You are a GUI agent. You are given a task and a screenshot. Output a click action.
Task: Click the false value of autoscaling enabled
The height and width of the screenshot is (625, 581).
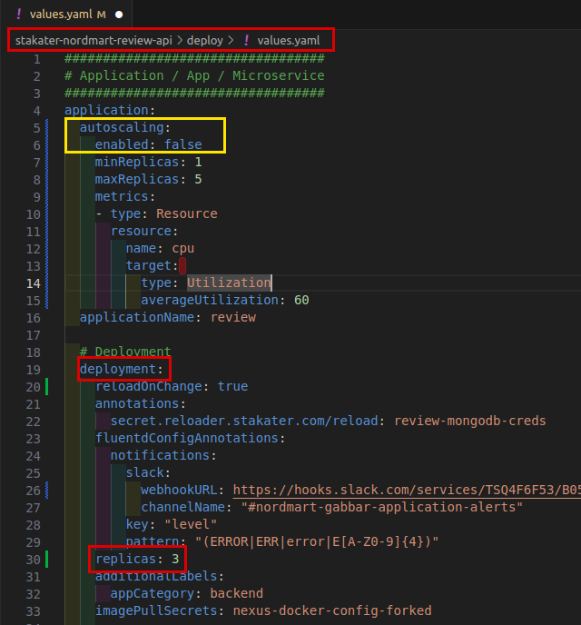pos(182,144)
